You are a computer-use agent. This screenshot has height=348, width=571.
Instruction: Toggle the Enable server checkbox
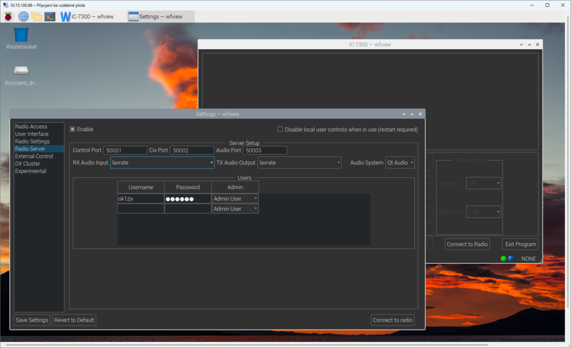coord(72,129)
